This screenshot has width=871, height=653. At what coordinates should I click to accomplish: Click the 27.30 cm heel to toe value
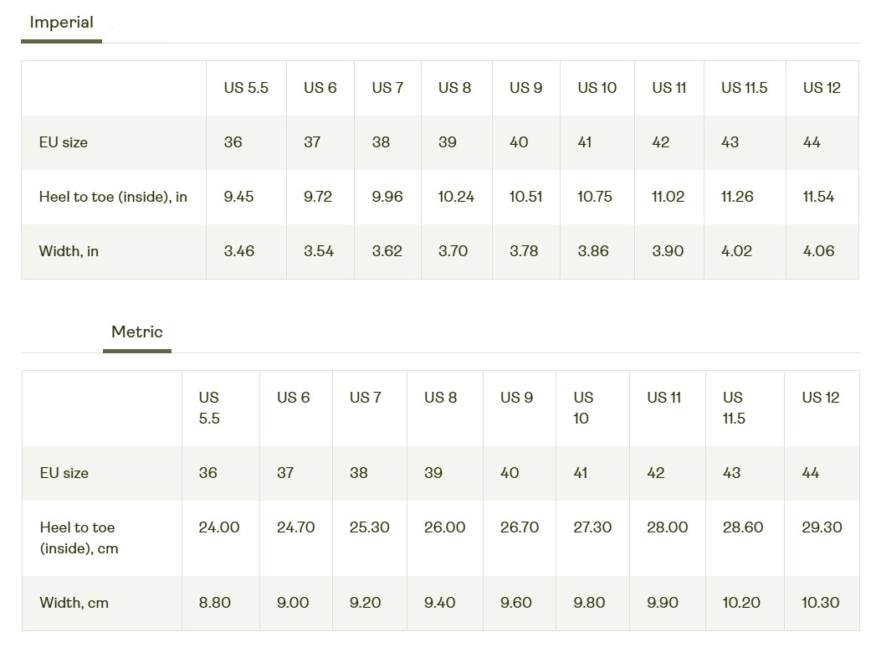tap(592, 527)
